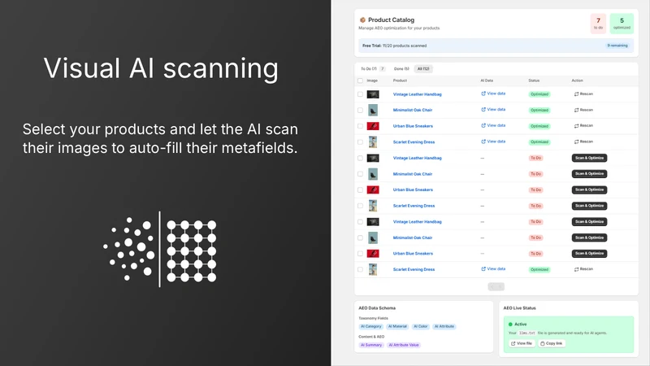
Task: Check the Optimized Minimalist Oak Chair row
Action: coord(360,110)
